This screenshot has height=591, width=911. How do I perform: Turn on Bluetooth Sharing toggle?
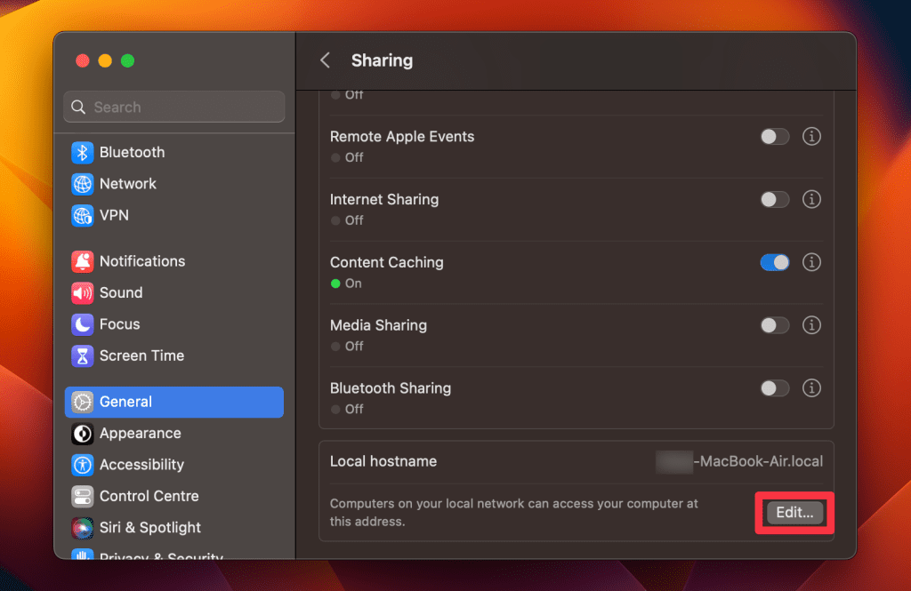click(x=774, y=388)
